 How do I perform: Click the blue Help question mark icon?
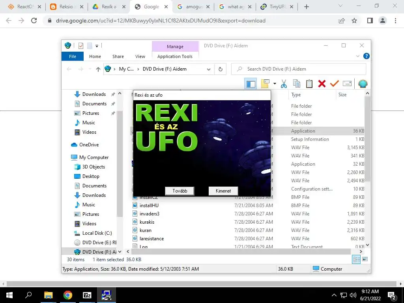point(366,56)
